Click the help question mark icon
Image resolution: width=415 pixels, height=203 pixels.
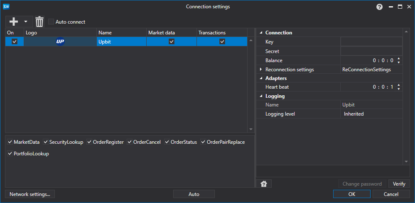(379, 7)
